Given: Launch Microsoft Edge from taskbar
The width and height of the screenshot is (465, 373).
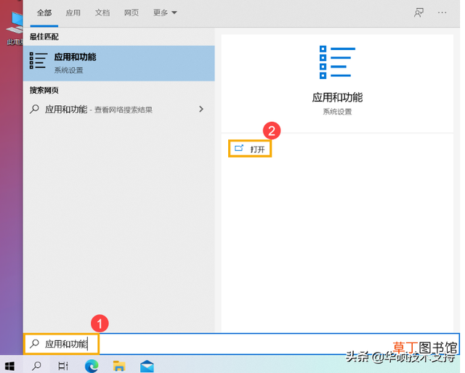Looking at the screenshot, I should pos(92,366).
